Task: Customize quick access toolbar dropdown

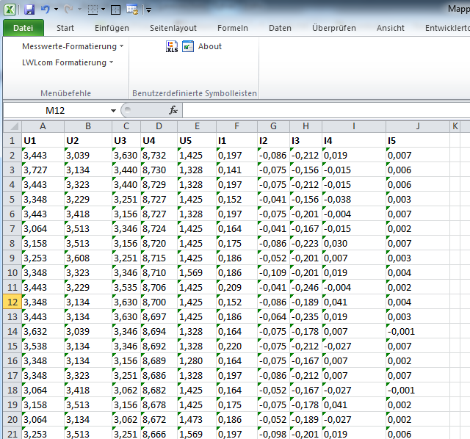Action: [x=148, y=10]
